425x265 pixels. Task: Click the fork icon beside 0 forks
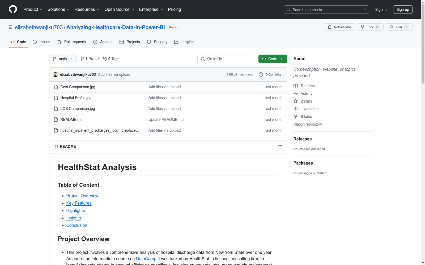(x=296, y=117)
